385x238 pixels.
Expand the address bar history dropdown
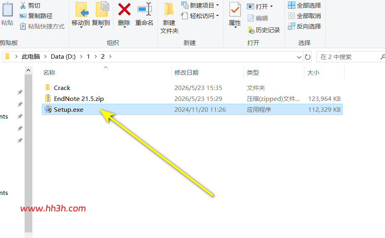(299, 57)
